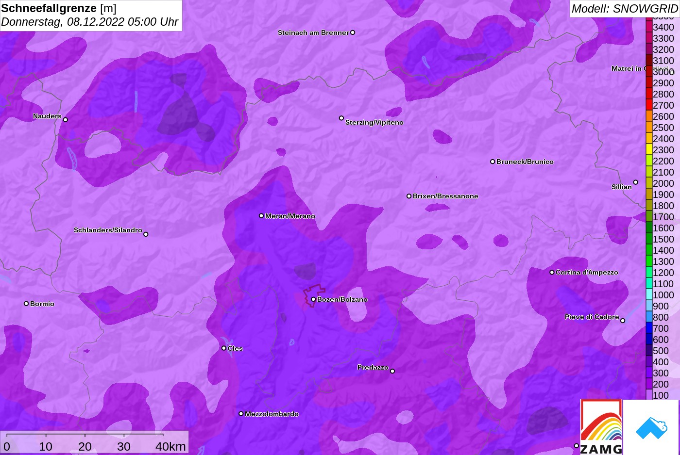The height and width of the screenshot is (455, 680).
Task: Pick the 3200 legend color swatch
Action: [x=649, y=49]
